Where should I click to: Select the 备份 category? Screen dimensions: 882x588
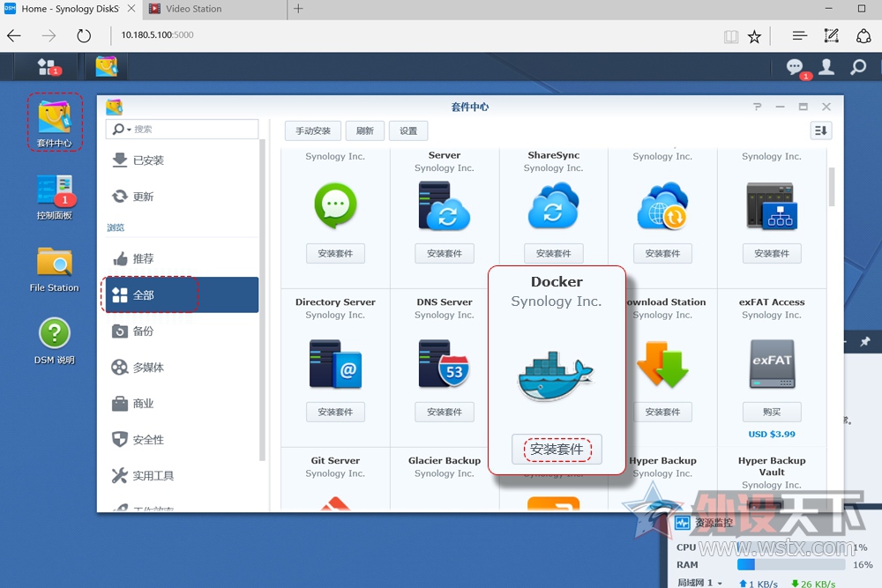tap(182, 331)
